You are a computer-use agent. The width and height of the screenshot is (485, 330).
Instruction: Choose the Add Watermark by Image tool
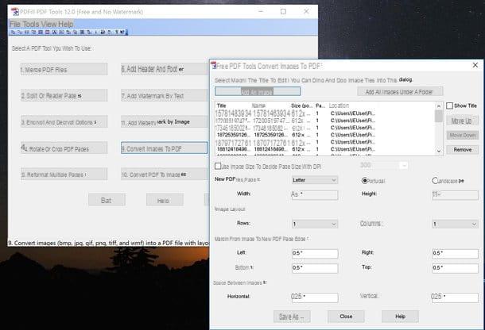click(x=165, y=122)
